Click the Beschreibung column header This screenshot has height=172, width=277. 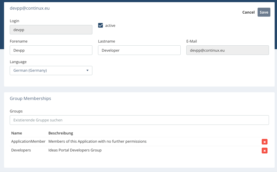tap(60, 133)
